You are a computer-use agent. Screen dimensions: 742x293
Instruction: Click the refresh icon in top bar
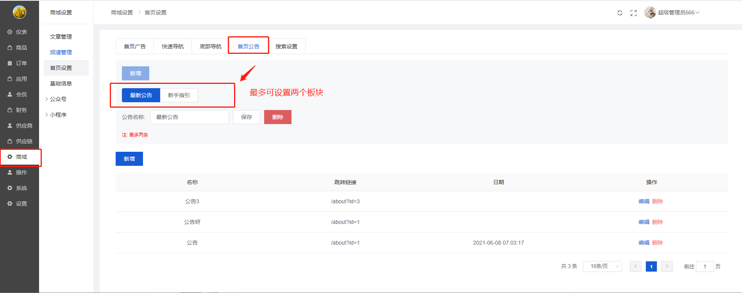[620, 13]
